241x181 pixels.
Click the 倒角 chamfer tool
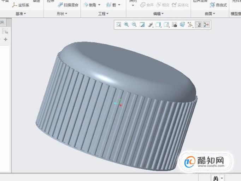[x=90, y=5]
